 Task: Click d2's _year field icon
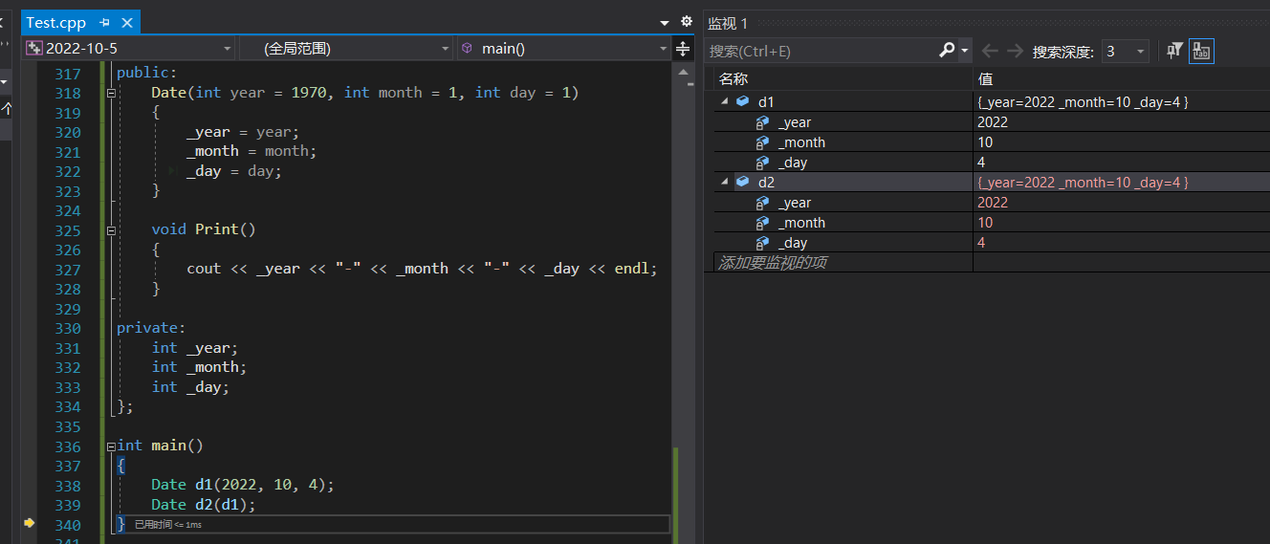coord(762,203)
